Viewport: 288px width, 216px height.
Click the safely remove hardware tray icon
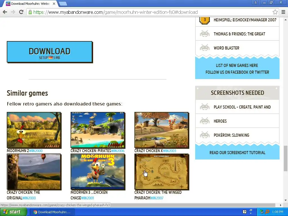262,212
